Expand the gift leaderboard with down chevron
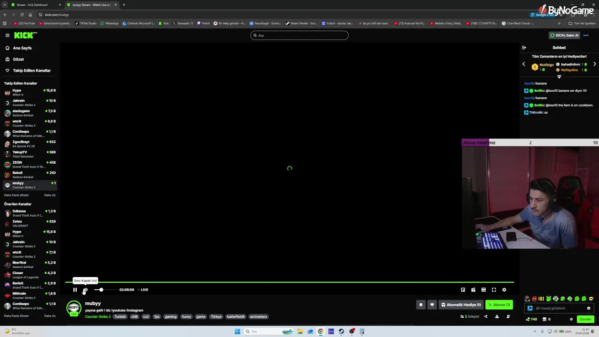The image size is (599, 337). [x=559, y=77]
